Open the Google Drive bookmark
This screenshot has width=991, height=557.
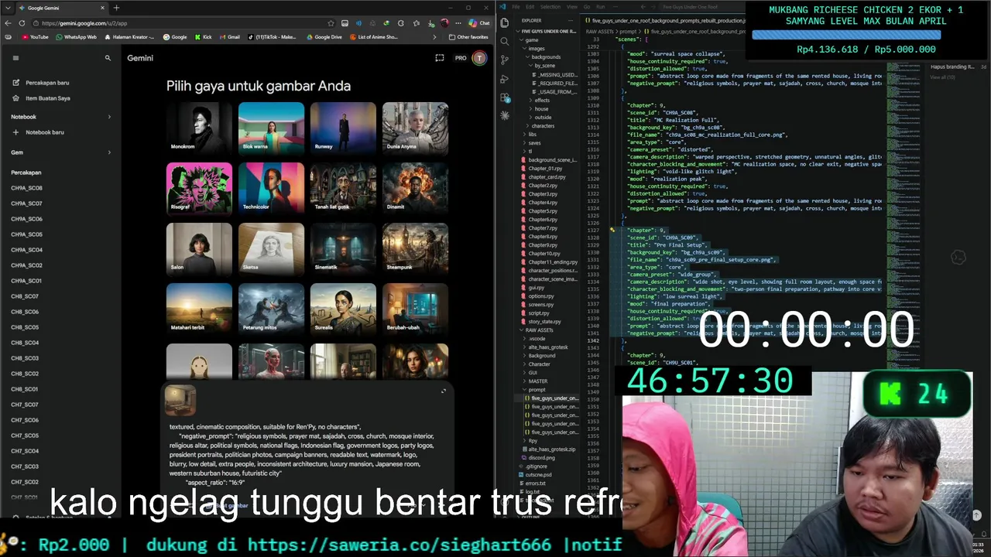(x=324, y=36)
